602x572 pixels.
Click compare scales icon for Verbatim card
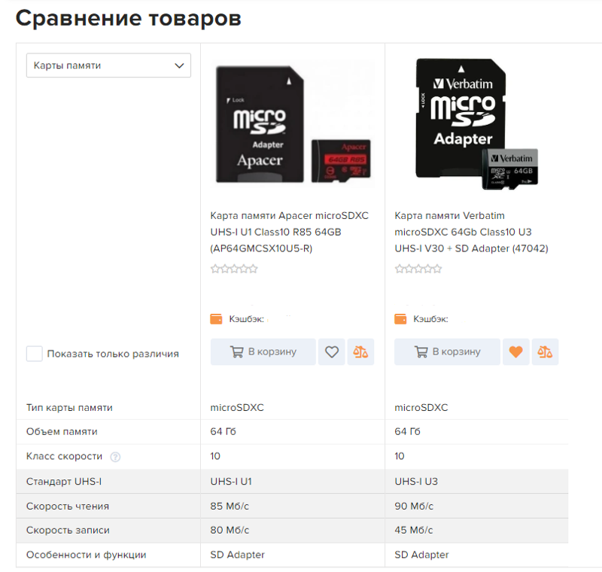tap(545, 351)
